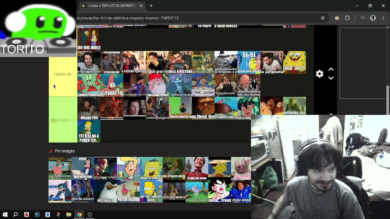390x219 pixels.
Task: Pick the Tom cat meme image
Action: coord(60,191)
